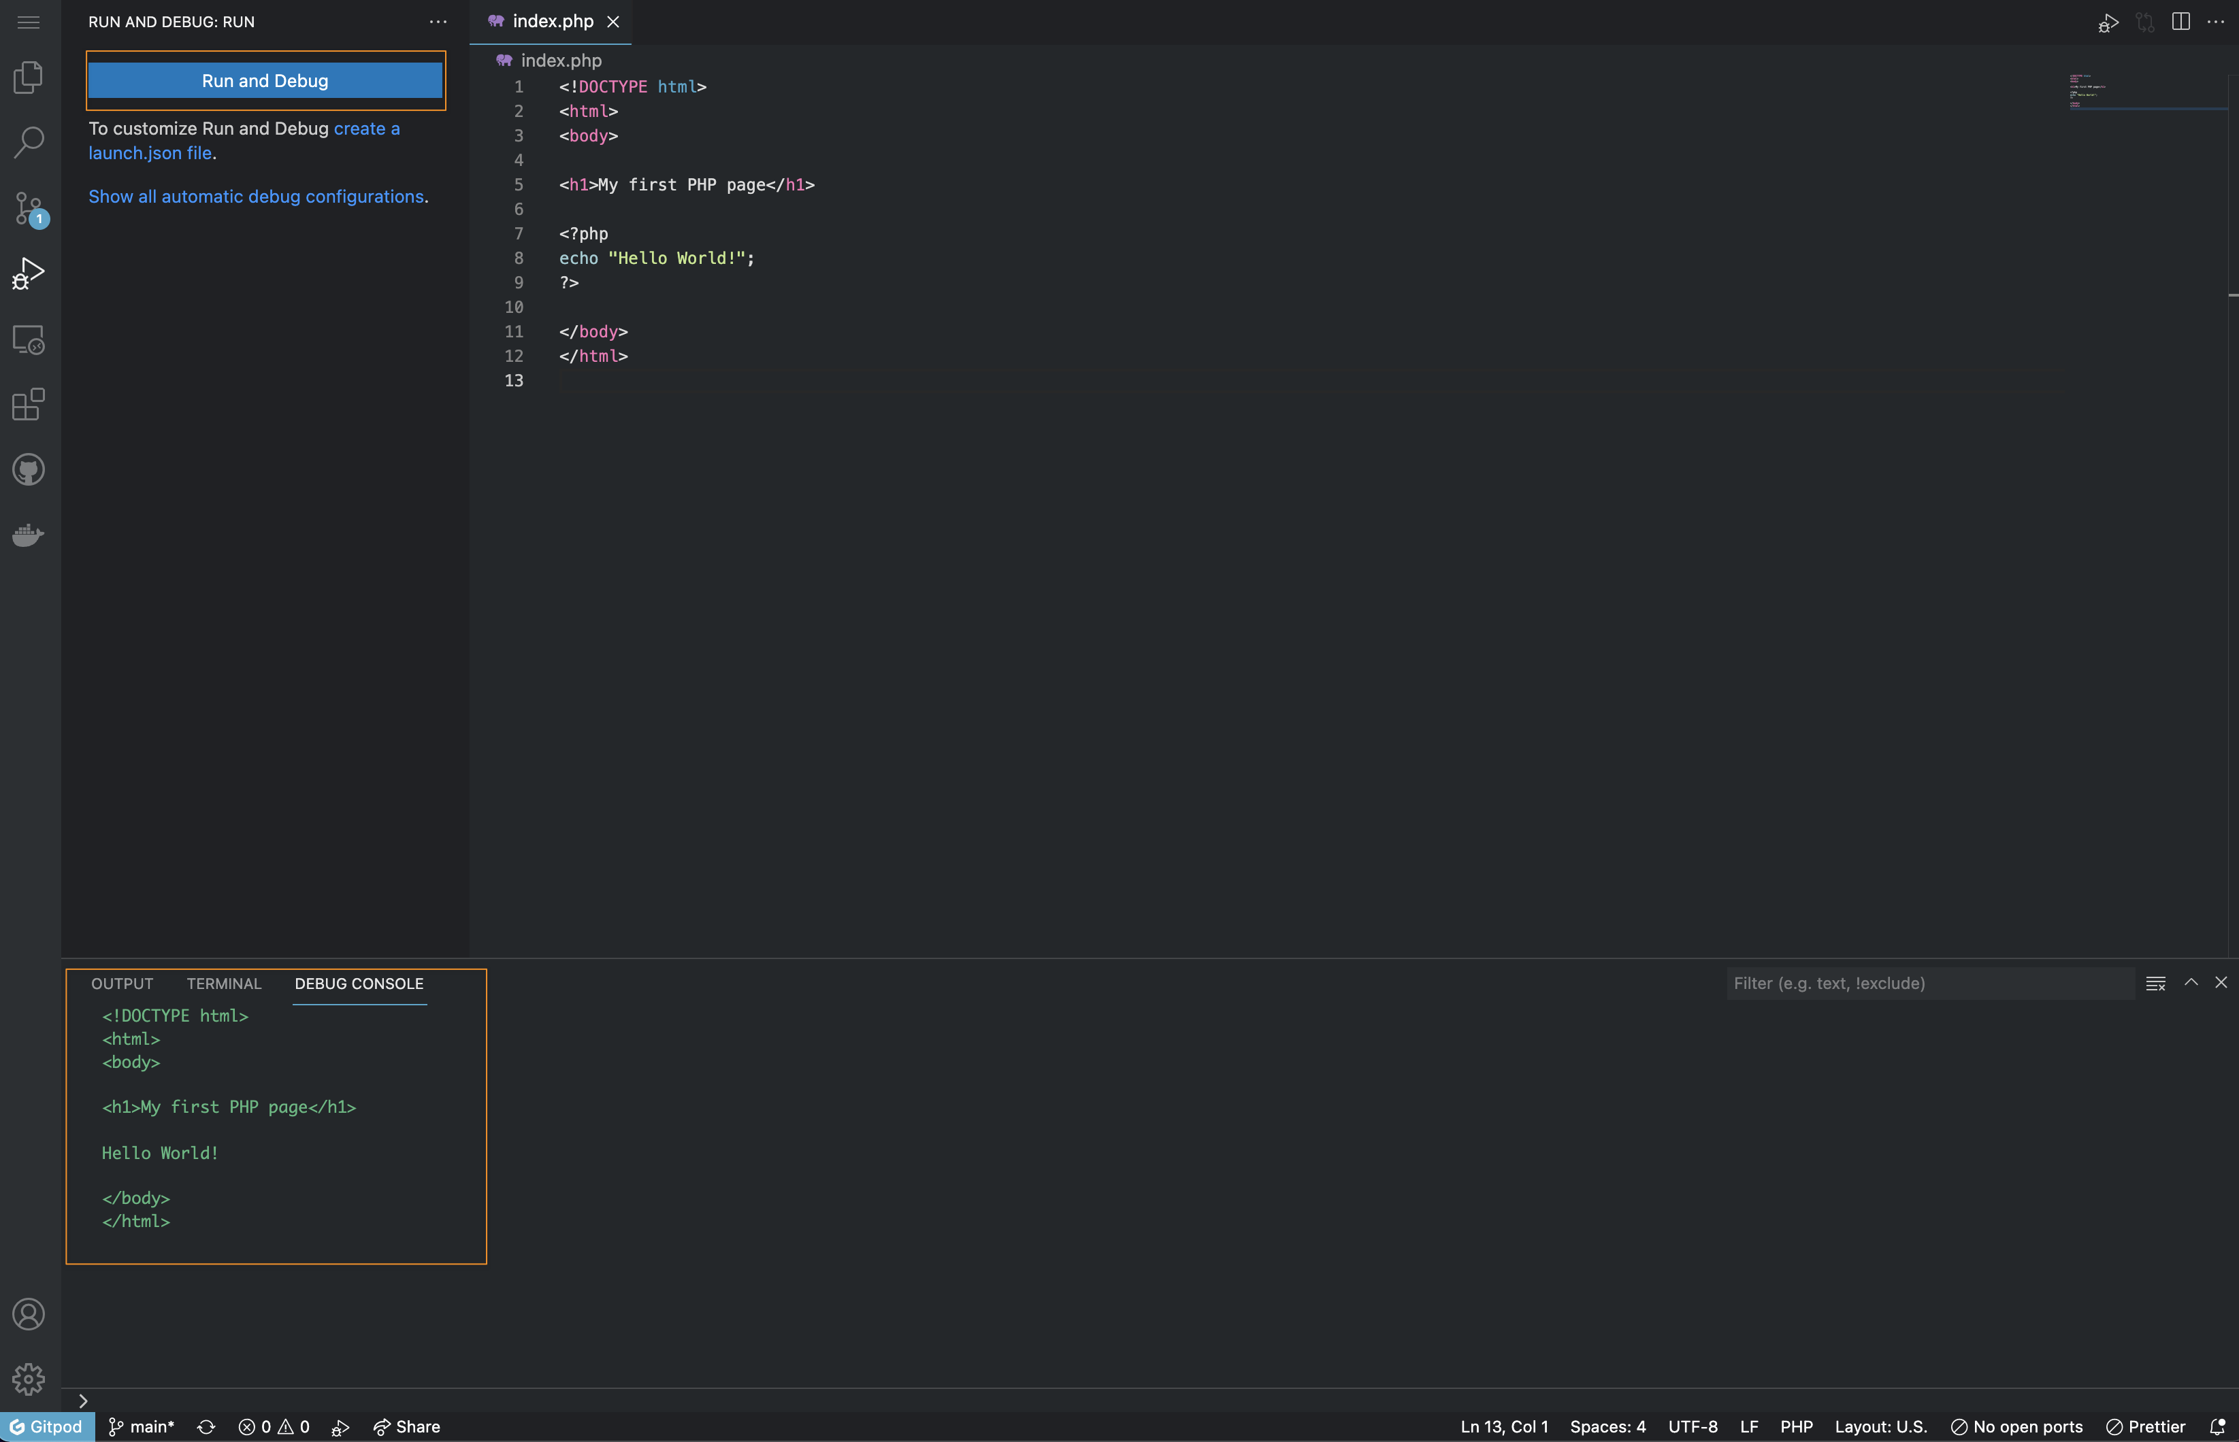Viewport: 2239px width, 1442px height.
Task: Click inside the debug console filter field
Action: [x=1930, y=983]
